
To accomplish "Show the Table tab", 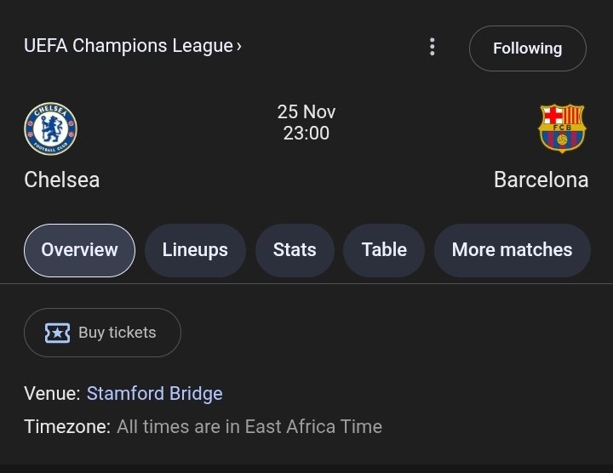I will [x=384, y=250].
